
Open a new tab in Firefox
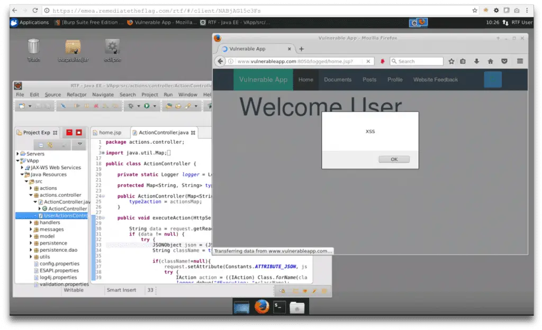[x=301, y=49]
